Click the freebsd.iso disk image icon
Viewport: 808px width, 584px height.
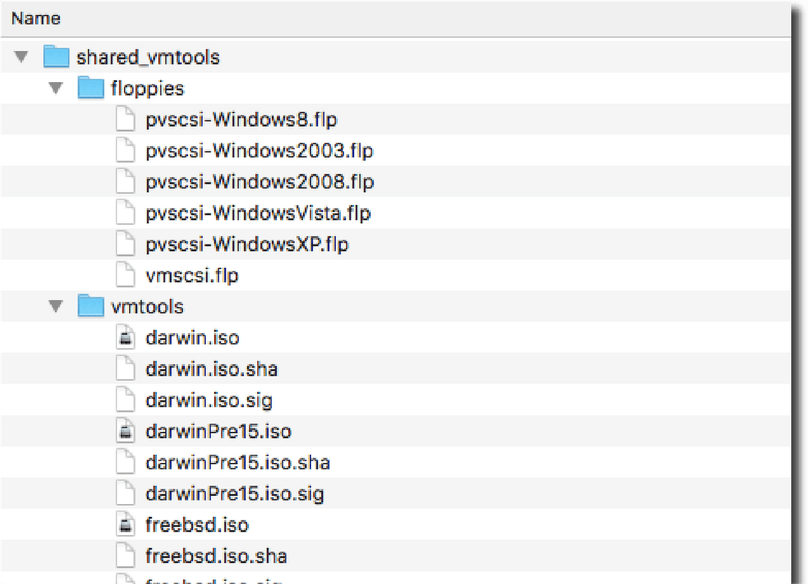(x=124, y=525)
